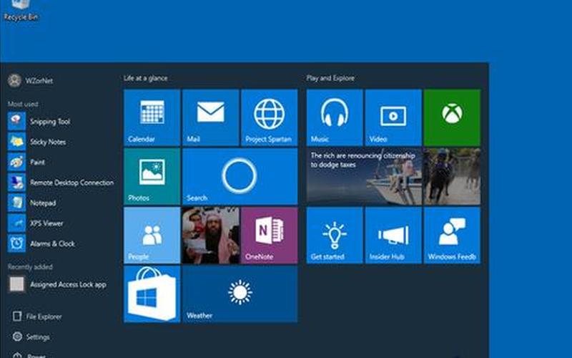Launch the green Xbox tile

pos(452,117)
